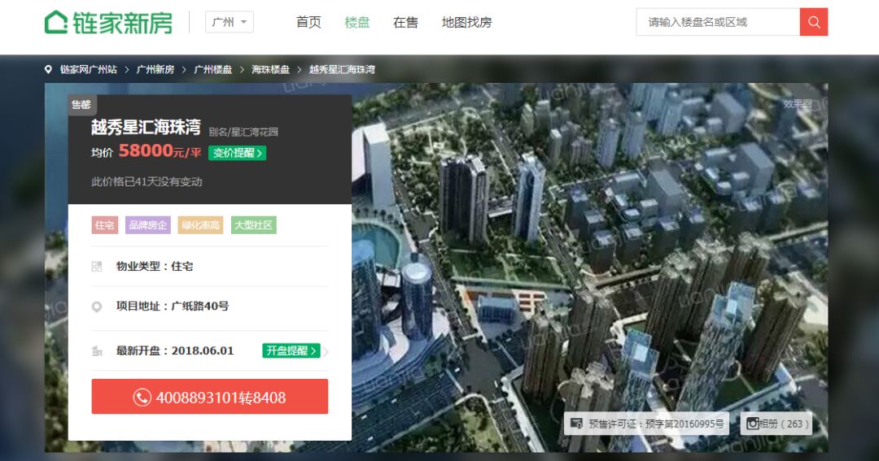
Task: Click 最新开盘：2018.06.01 date text
Action: pyautogui.click(x=175, y=350)
